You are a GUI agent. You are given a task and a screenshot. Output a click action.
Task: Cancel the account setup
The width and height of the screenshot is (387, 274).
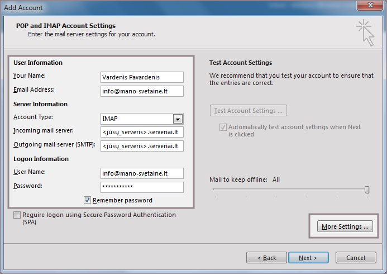[x=356, y=258]
